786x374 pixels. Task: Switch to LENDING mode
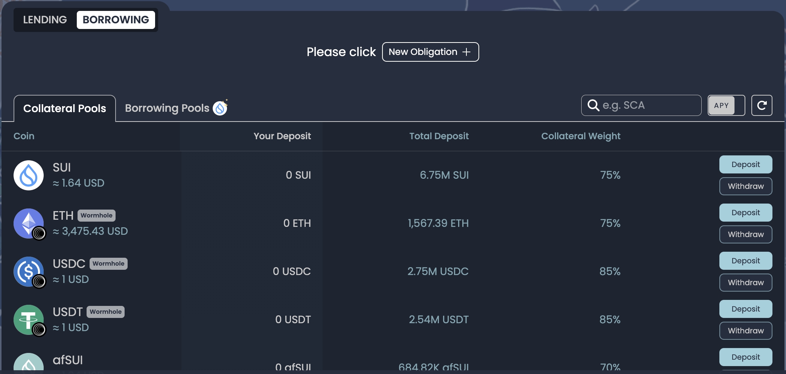coord(45,20)
